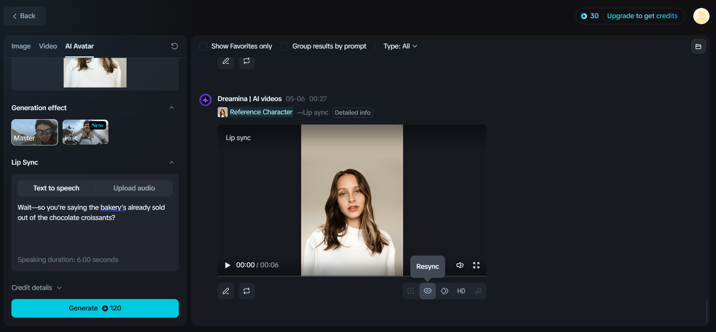Go Back to the previous page
The width and height of the screenshot is (716, 332).
pos(25,16)
